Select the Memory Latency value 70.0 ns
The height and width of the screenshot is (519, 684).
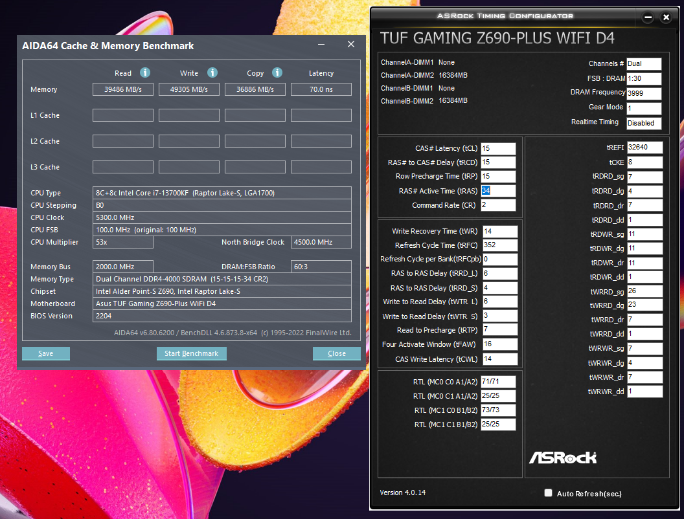321,89
